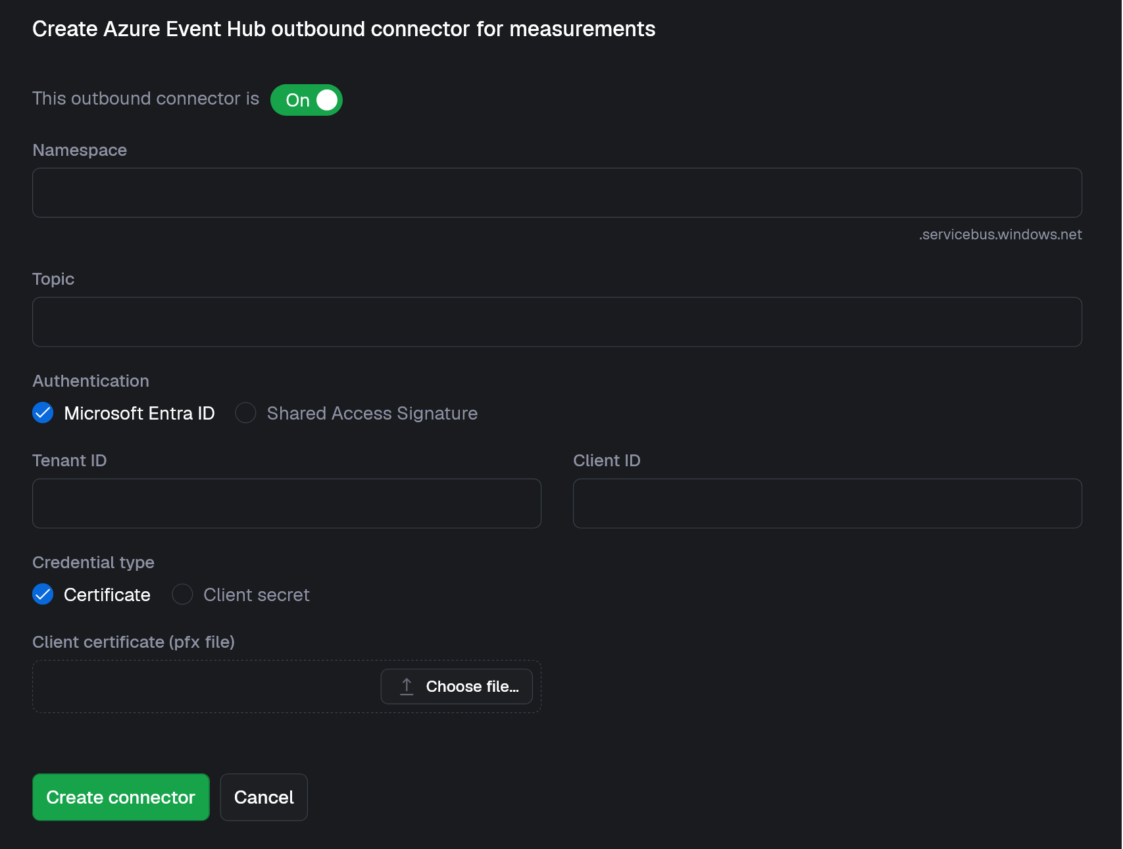The image size is (1123, 849).
Task: Click the Create connector button
Action: (121, 797)
